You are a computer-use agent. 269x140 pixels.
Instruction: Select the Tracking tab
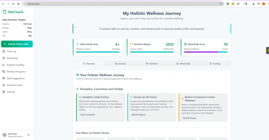215,63
